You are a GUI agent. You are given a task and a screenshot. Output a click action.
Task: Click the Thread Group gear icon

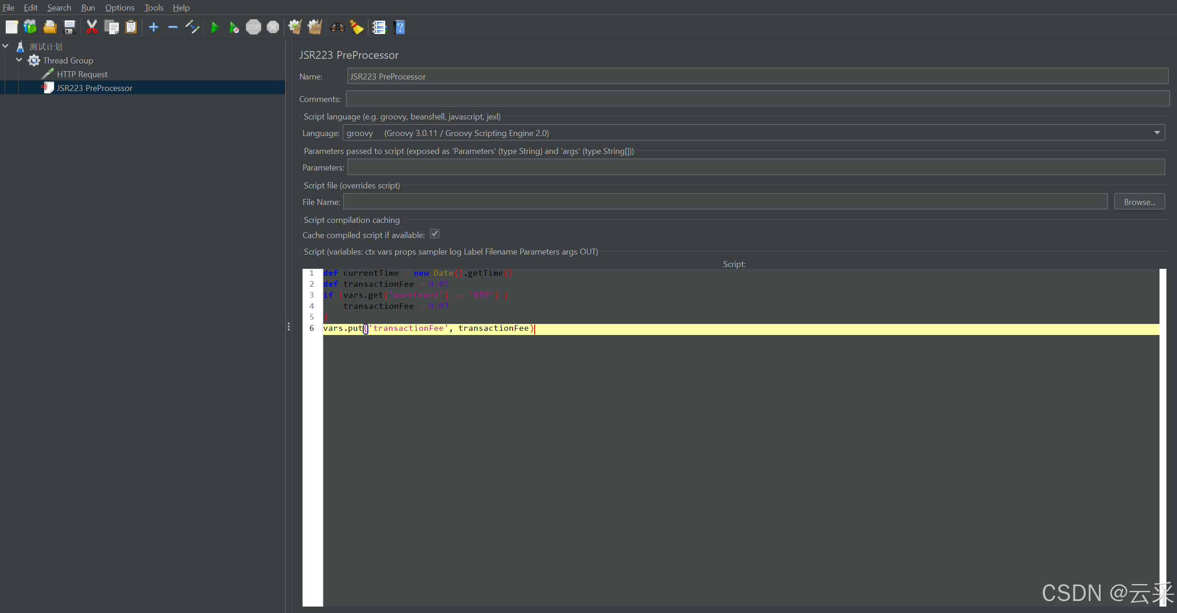(34, 60)
